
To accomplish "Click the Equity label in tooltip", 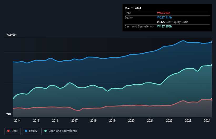I will tap(129, 17).
